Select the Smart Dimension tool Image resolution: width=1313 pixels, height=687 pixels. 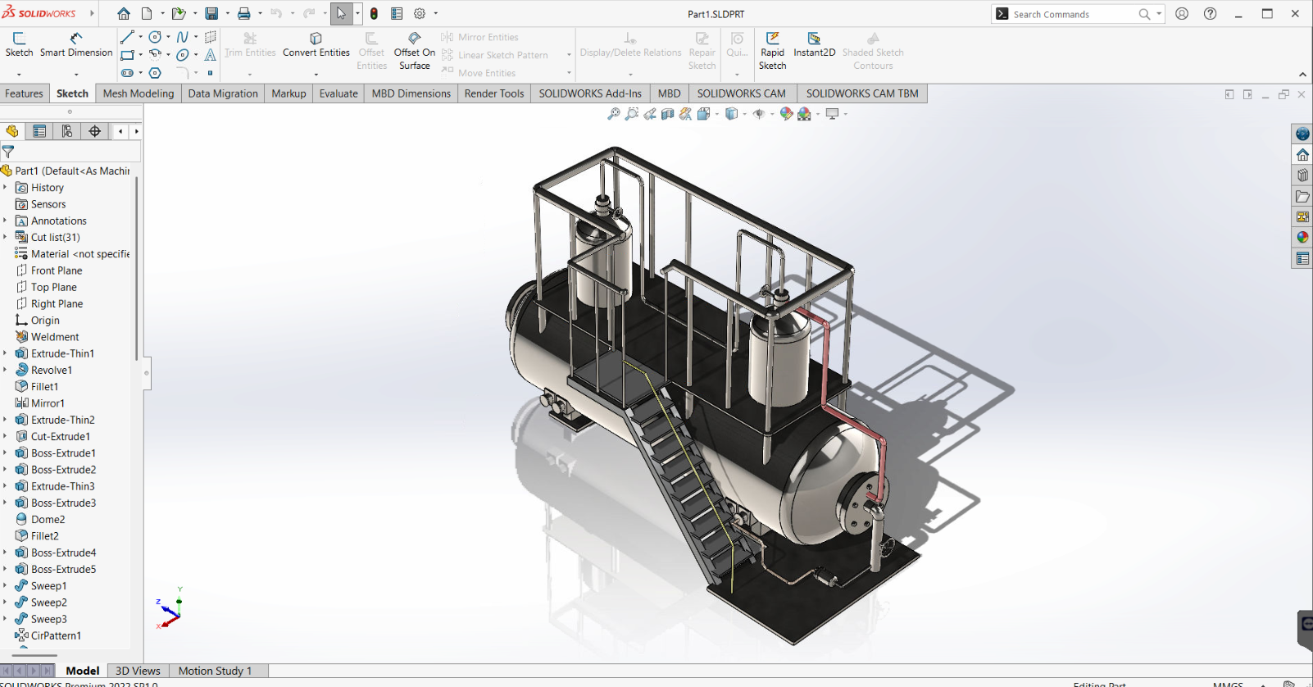pyautogui.click(x=75, y=45)
